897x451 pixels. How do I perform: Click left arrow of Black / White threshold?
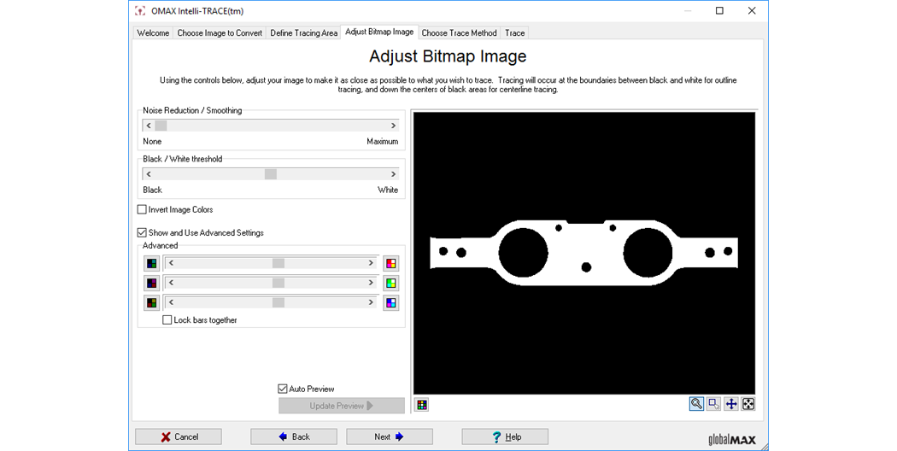(149, 174)
